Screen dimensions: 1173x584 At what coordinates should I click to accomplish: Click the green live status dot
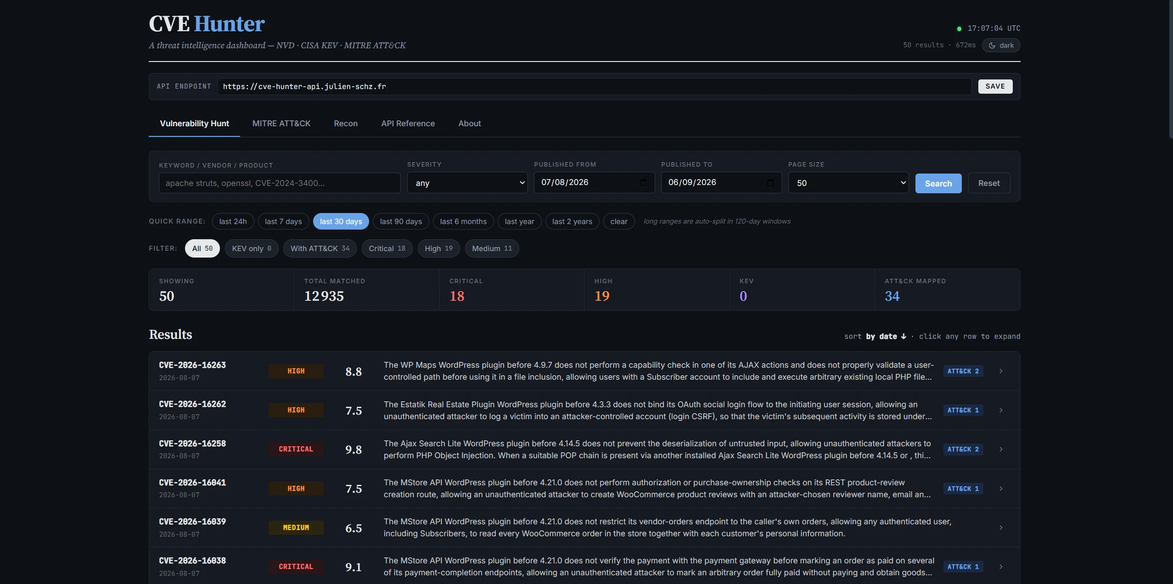959,28
